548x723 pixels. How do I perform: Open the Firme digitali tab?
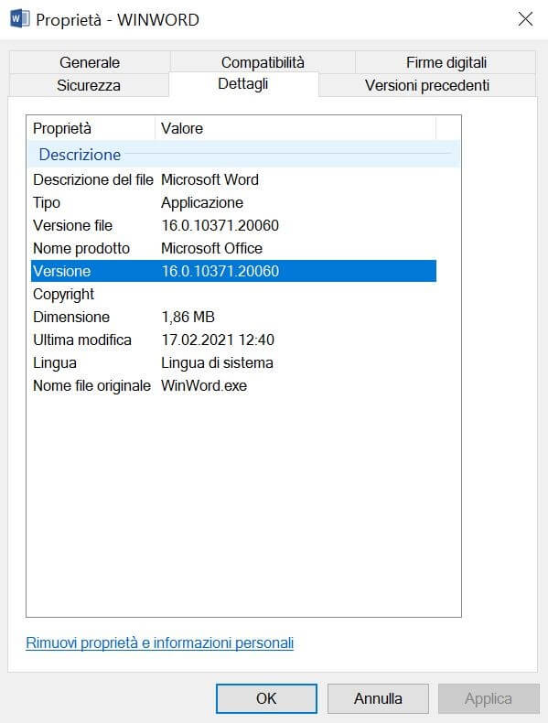[x=446, y=62]
